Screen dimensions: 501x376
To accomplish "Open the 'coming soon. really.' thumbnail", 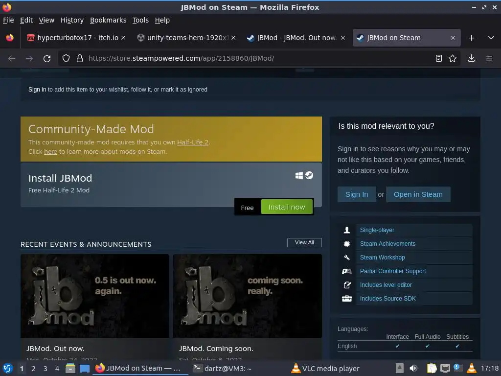I will 247,296.
